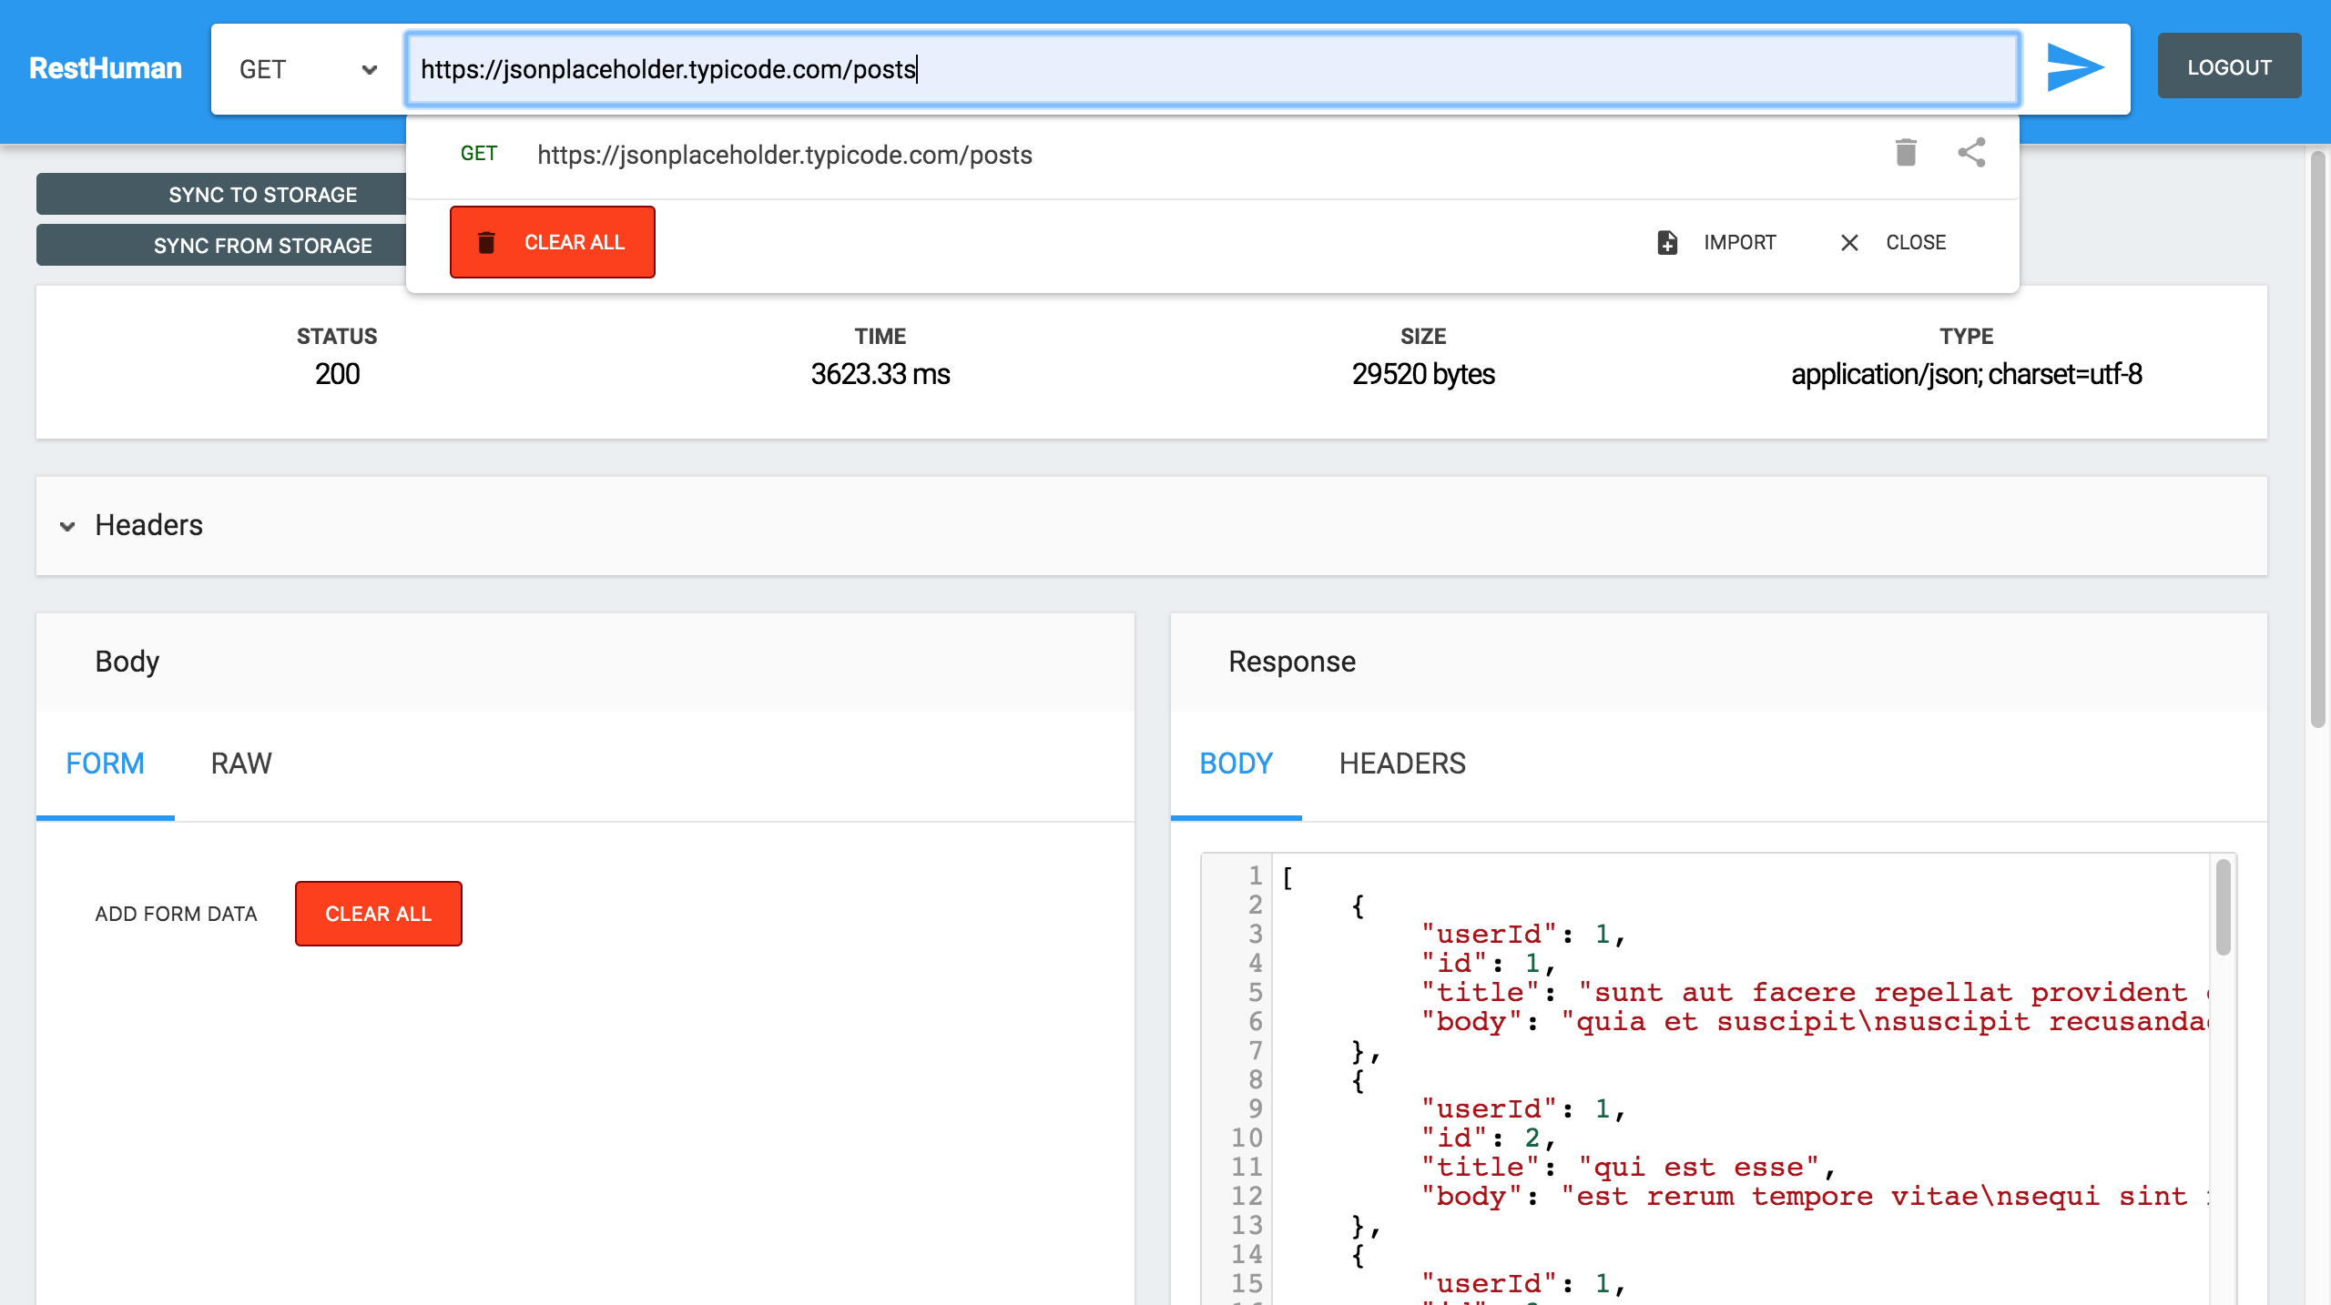Click ADD FORM DATA
Screen dimensions: 2331x1305
coord(176,914)
